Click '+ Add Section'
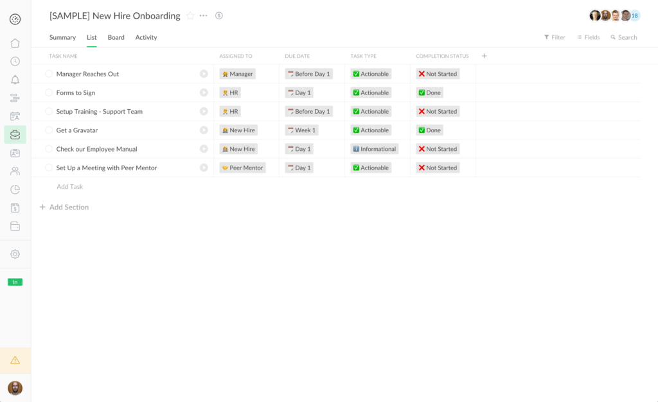The width and height of the screenshot is (658, 402). point(64,207)
